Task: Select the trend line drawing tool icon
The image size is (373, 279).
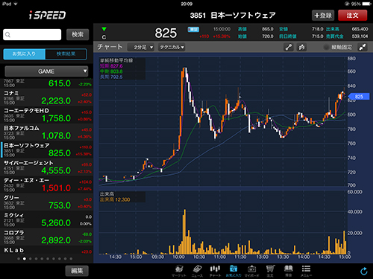Action: click(x=289, y=47)
